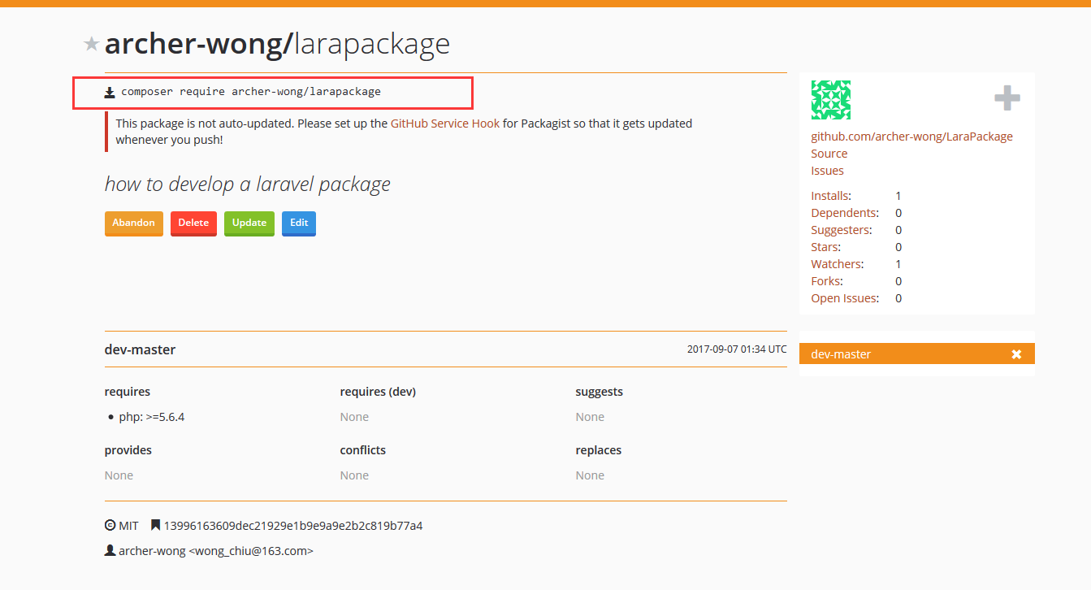Viewport: 1091px width, 590px height.
Task: Click the MIT license text
Action: click(128, 526)
